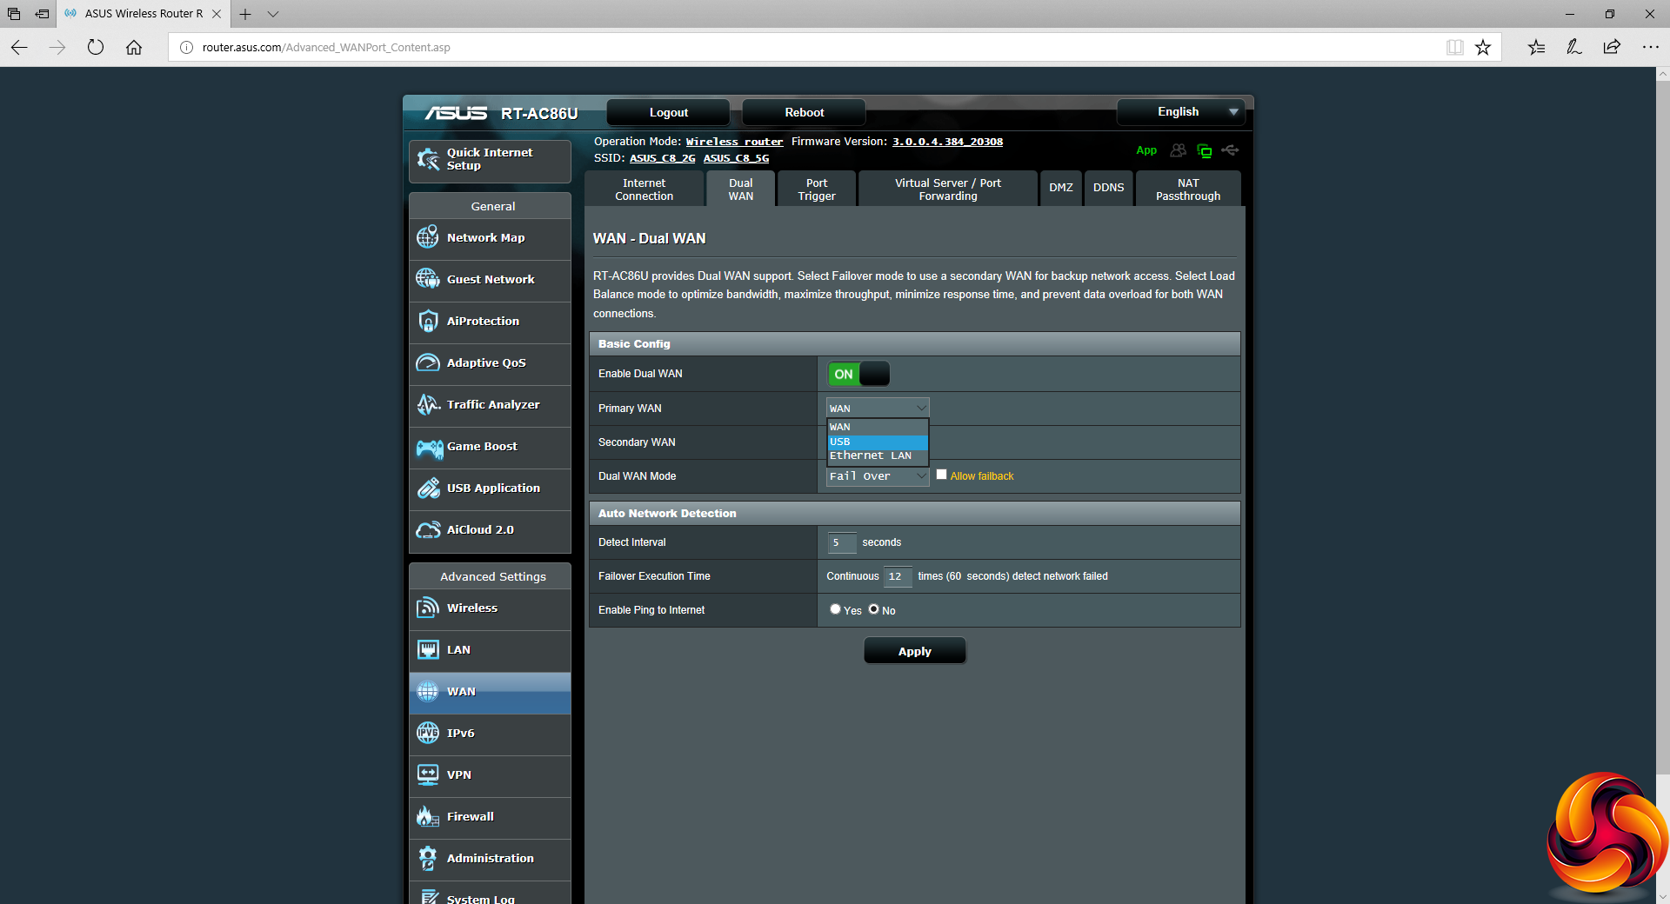Select Yes for Enable Ping to Internet
The width and height of the screenshot is (1670, 904).
pyautogui.click(x=835, y=609)
